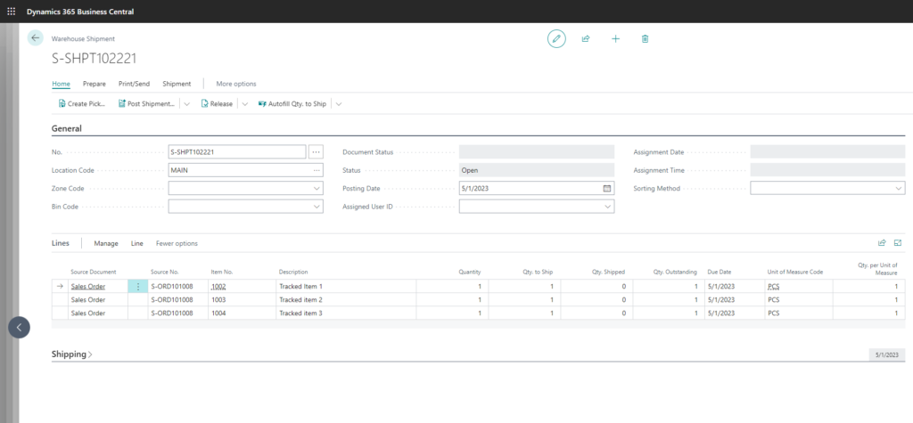Expand the Sorting Method dropdown
Screen dimensions: 913x423
click(898, 189)
